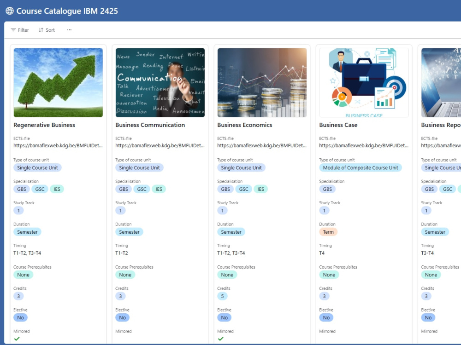Viewport: 461px width, 345px height.
Task: Open the Business Economics coins thumbnail
Action: pos(262,83)
